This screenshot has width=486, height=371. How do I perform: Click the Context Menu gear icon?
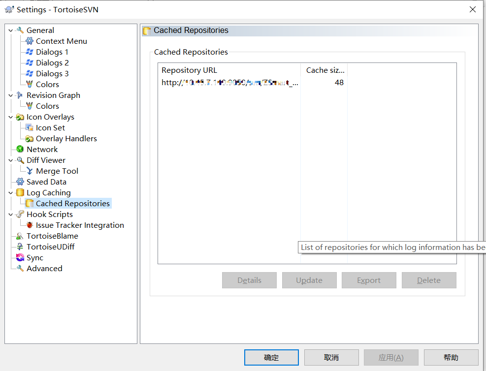(x=30, y=41)
